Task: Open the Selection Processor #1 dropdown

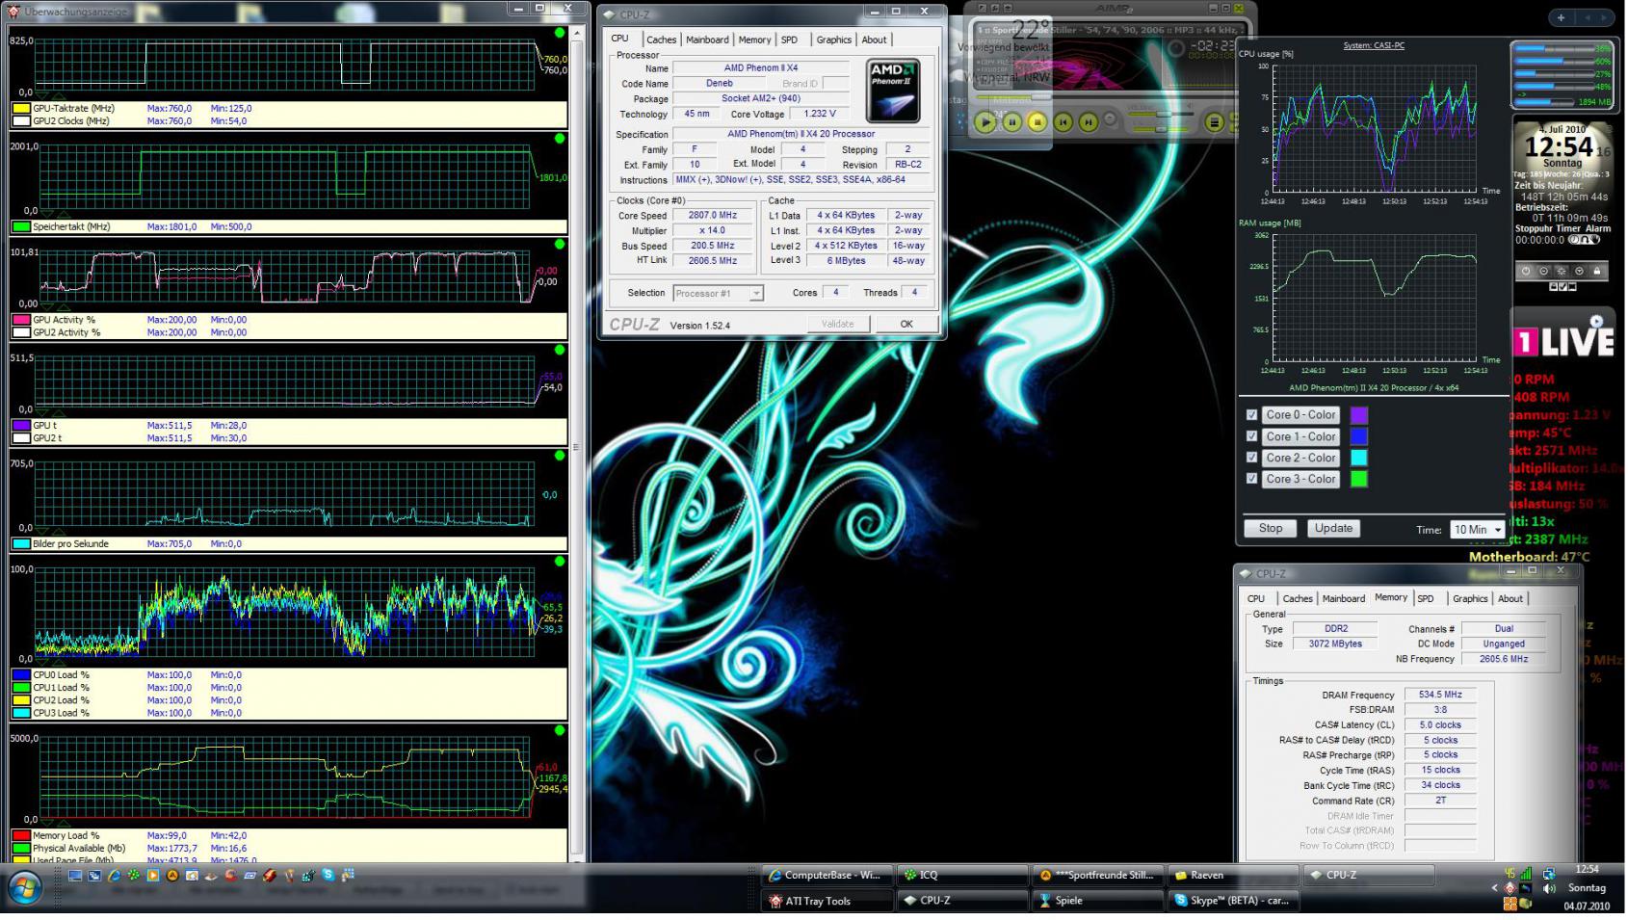Action: point(719,293)
